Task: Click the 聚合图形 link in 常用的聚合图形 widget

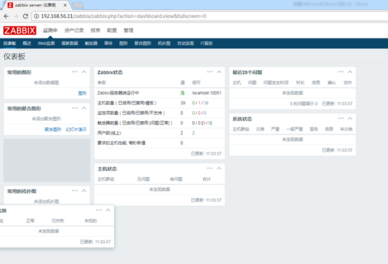Action: 53,130
